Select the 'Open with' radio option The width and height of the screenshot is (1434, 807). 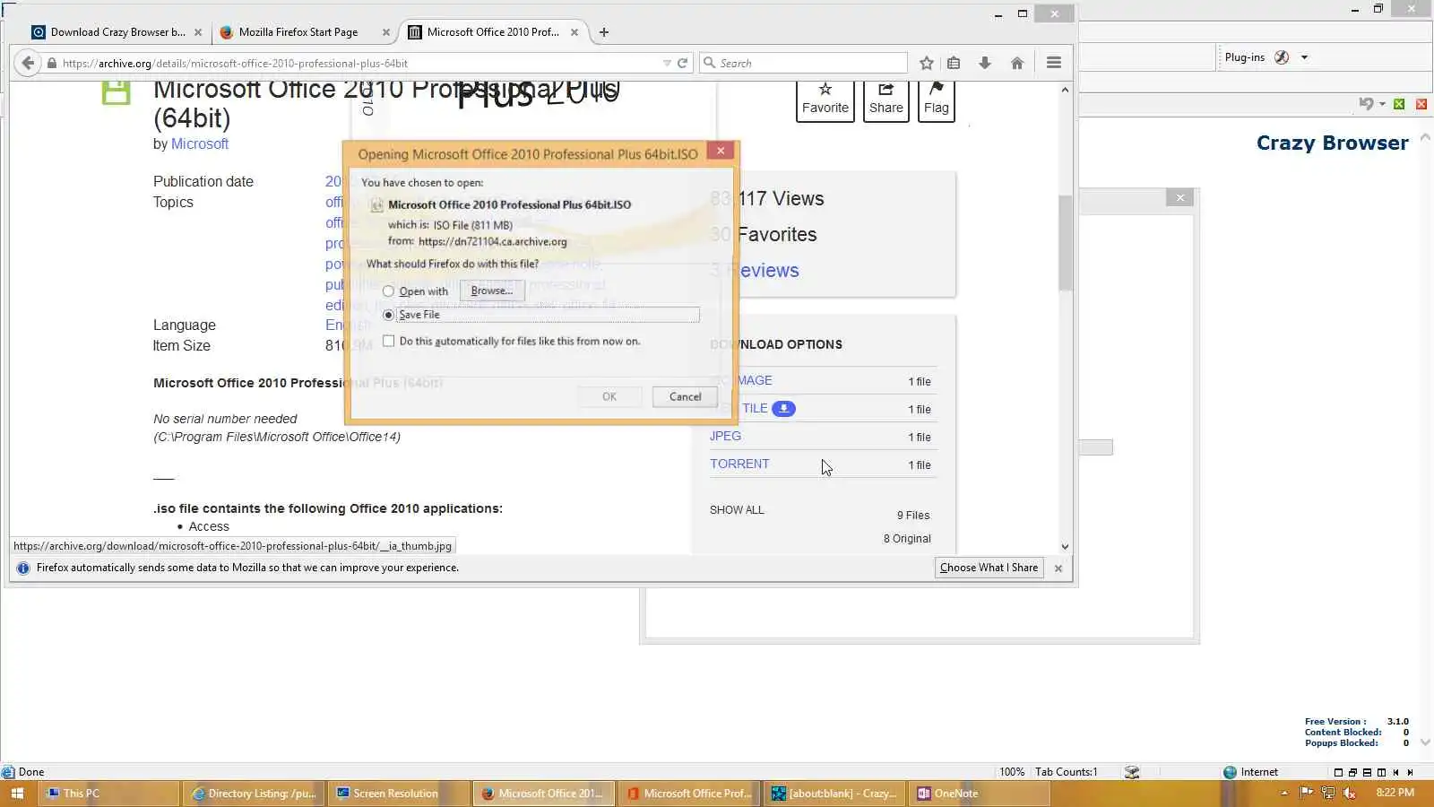388,291
